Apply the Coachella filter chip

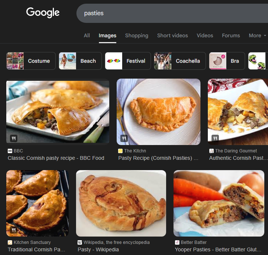pyautogui.click(x=180, y=61)
